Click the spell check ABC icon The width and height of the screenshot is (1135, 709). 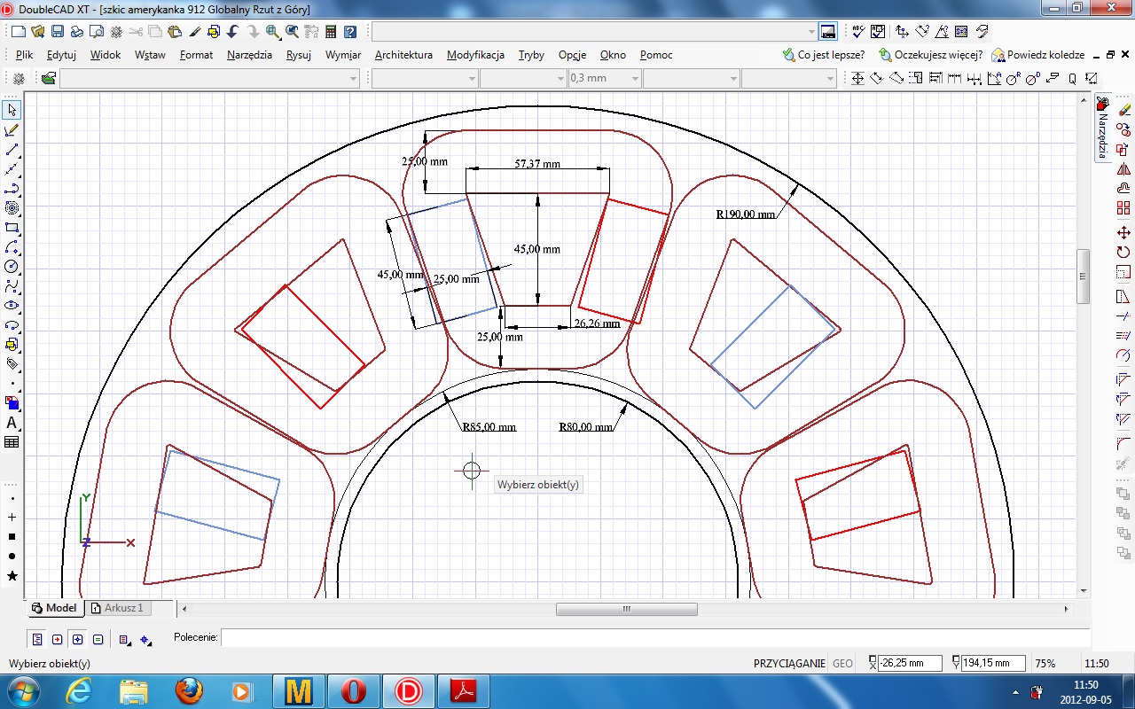[x=857, y=32]
